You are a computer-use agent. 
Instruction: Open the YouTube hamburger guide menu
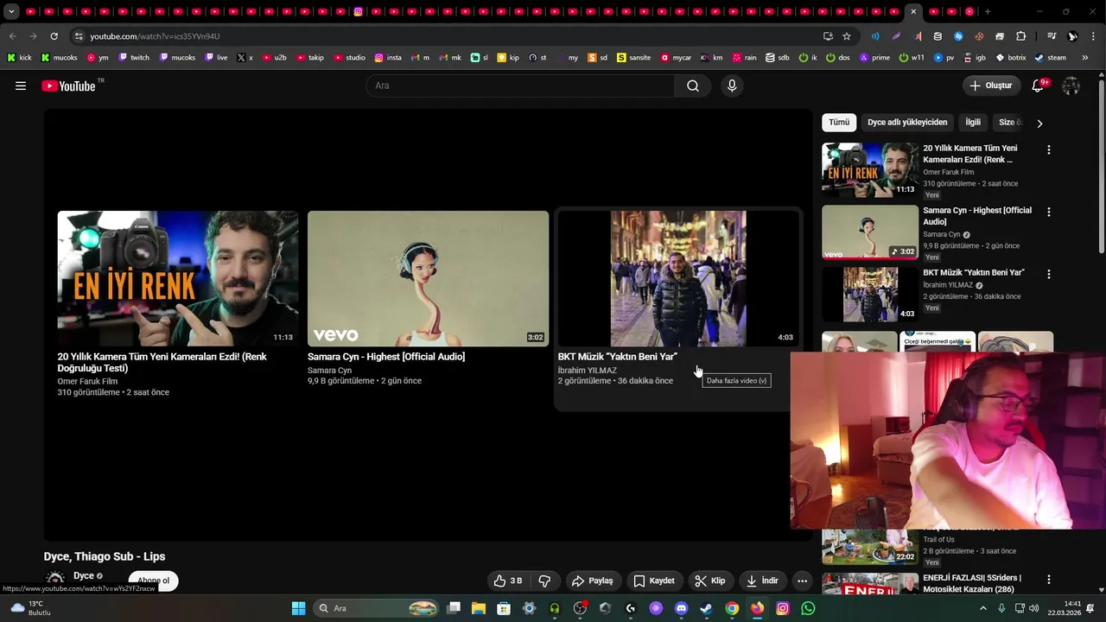[x=21, y=86]
